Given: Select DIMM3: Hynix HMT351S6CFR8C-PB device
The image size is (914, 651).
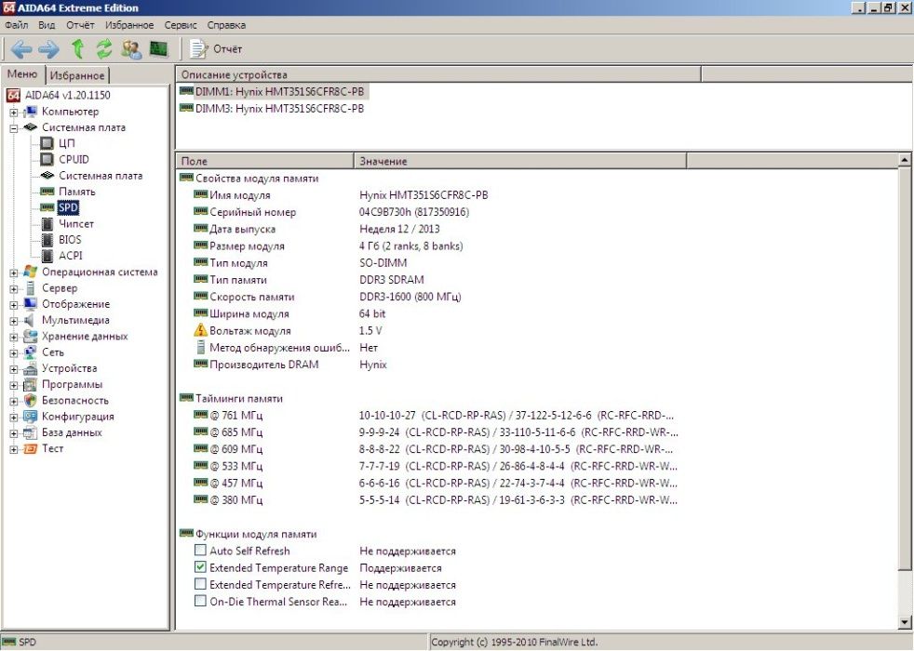Looking at the screenshot, I should pyautogui.click(x=272, y=108).
